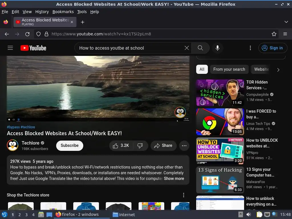This screenshot has height=219, width=292.
Task: Dislike the video with thumbs-down
Action: coord(140,146)
